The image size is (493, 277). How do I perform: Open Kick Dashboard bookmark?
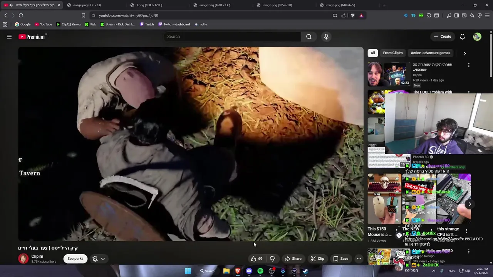pyautogui.click(x=118, y=24)
